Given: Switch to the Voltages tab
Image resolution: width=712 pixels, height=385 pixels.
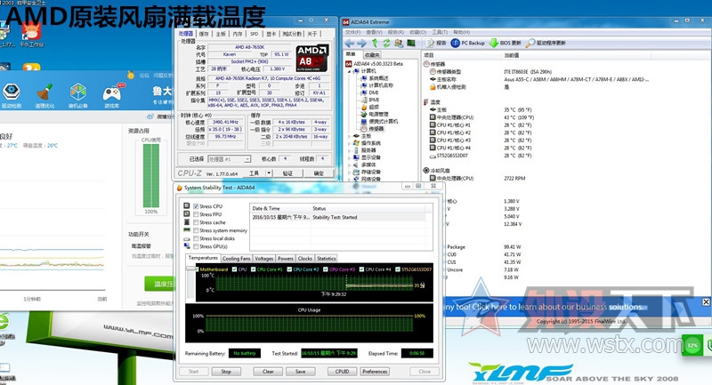Looking at the screenshot, I should point(263,259).
